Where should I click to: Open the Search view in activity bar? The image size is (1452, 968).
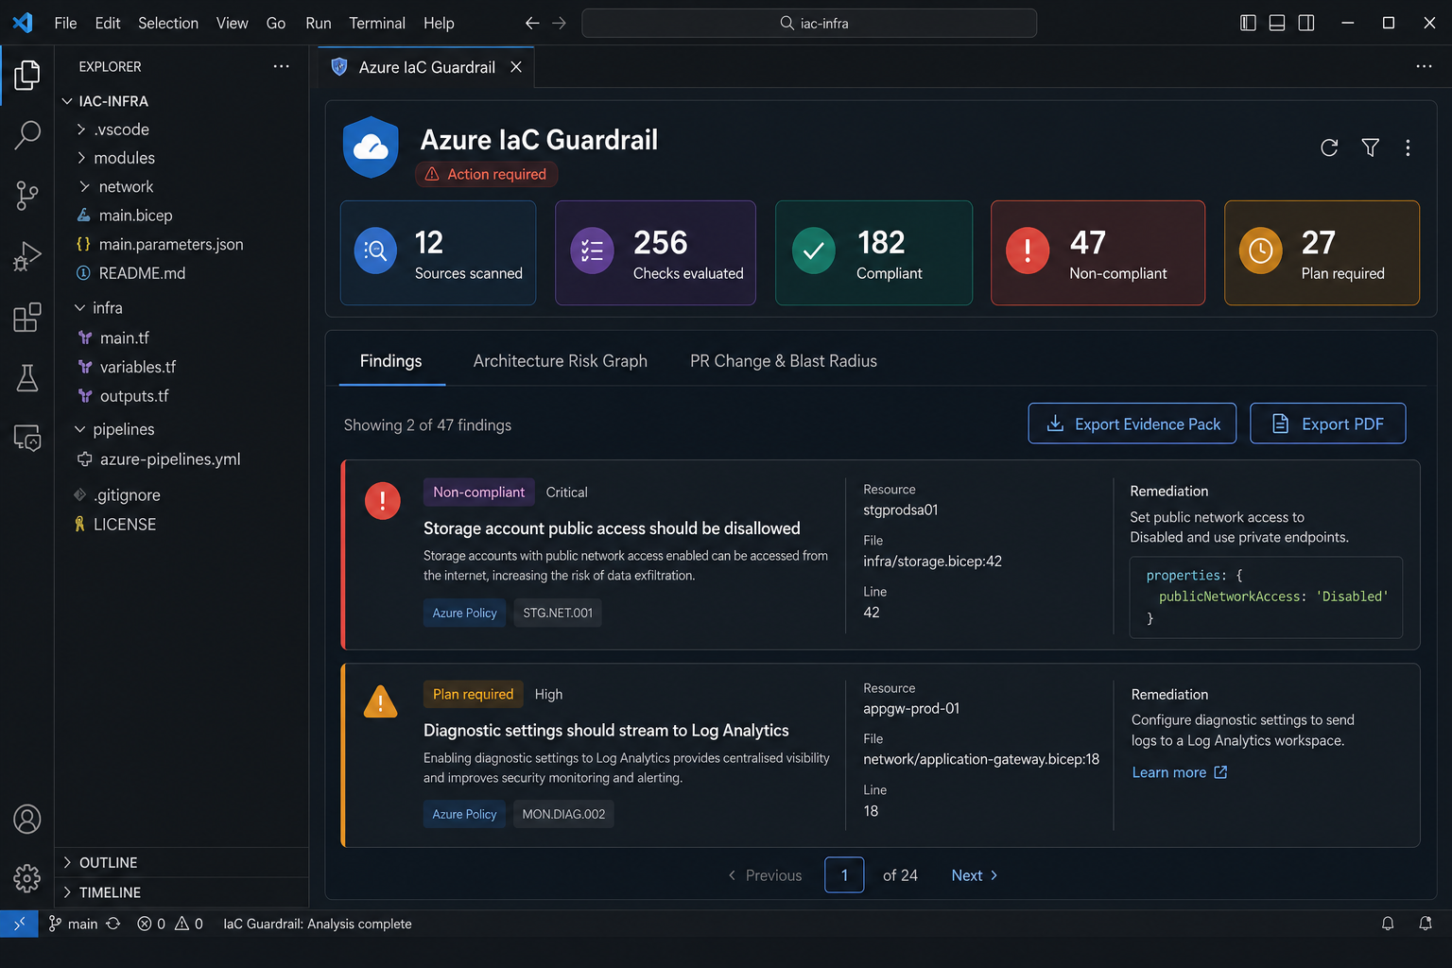[26, 135]
